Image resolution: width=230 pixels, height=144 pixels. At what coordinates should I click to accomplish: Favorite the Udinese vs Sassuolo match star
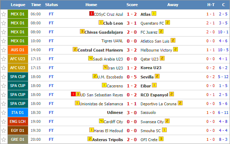click(4, 112)
